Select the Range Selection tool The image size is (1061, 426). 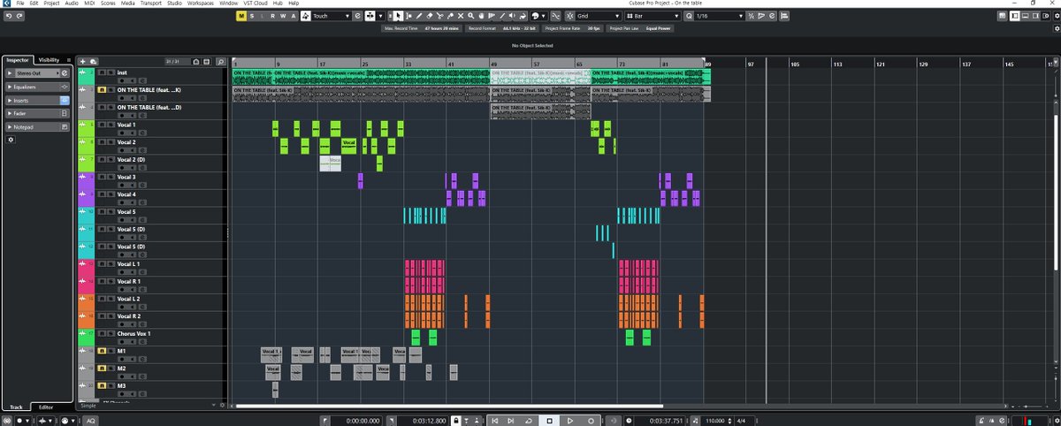[x=408, y=16]
